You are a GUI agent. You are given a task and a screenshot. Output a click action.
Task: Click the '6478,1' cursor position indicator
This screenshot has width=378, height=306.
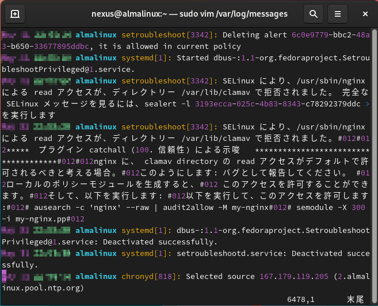(300, 300)
